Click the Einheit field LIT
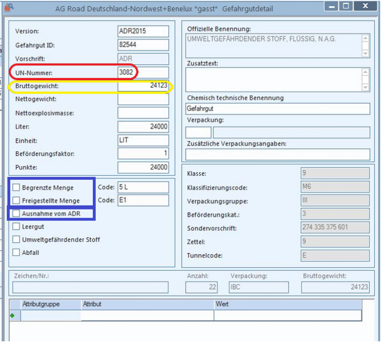Screen dimensions: 381x343 143,140
